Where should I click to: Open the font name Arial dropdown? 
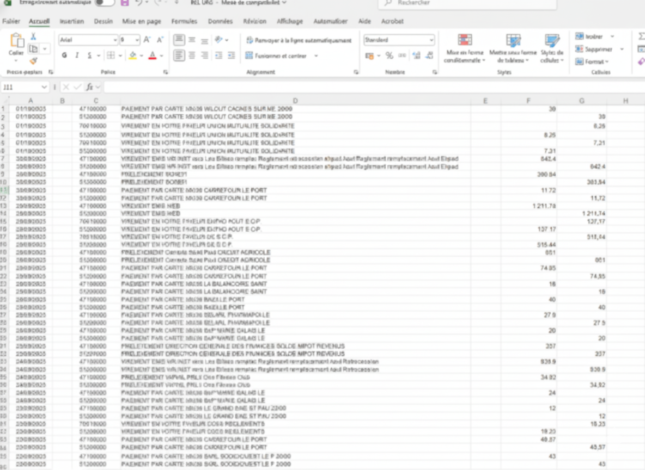coord(115,40)
